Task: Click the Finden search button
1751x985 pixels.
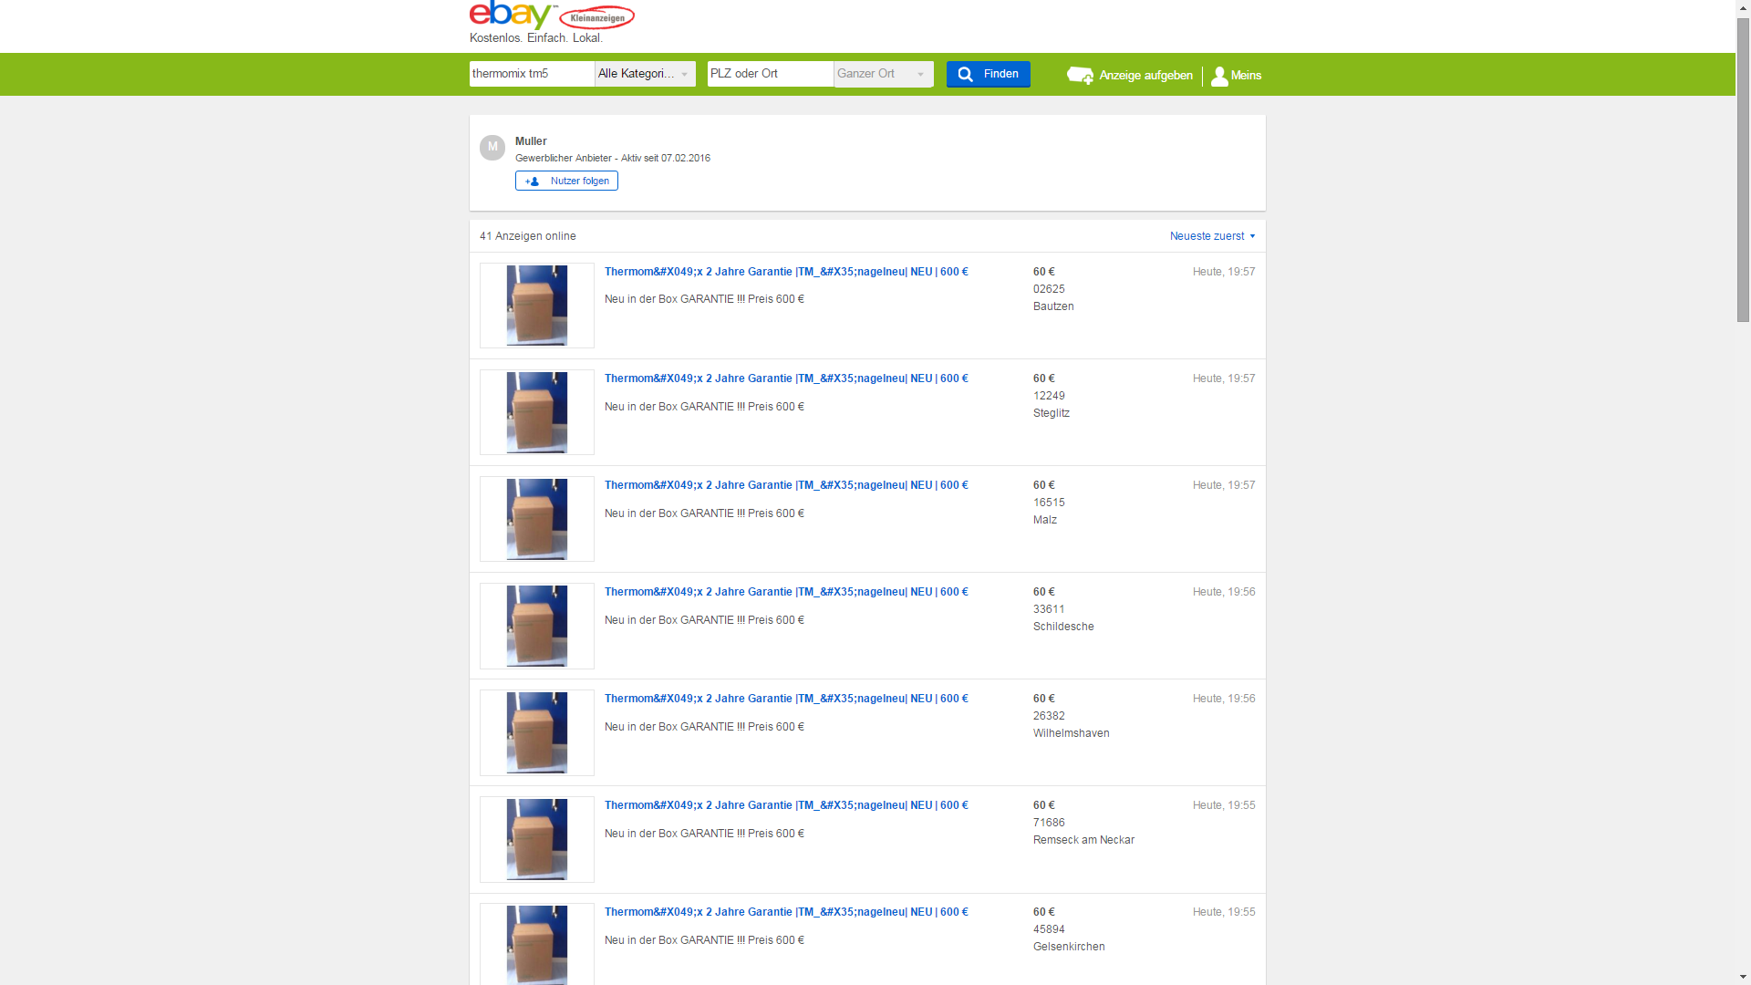Action: (989, 74)
